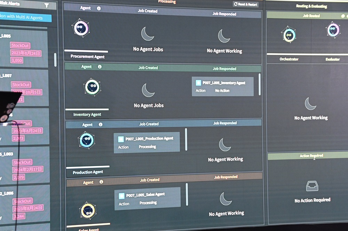The width and height of the screenshot is (348, 231).
Task: Click the Inventory Agent avatar icon
Action: pyautogui.click(x=92, y=87)
